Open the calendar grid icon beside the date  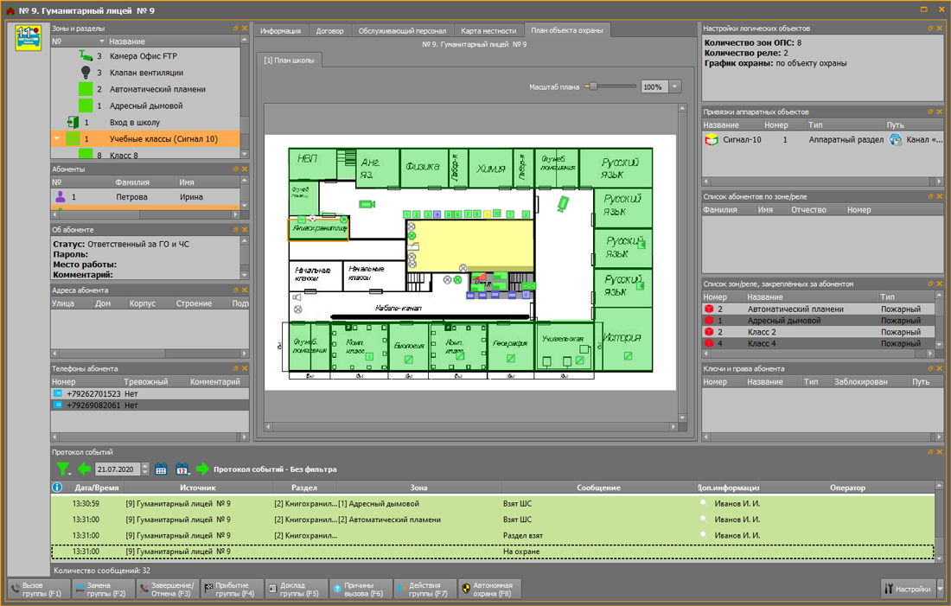pos(161,469)
